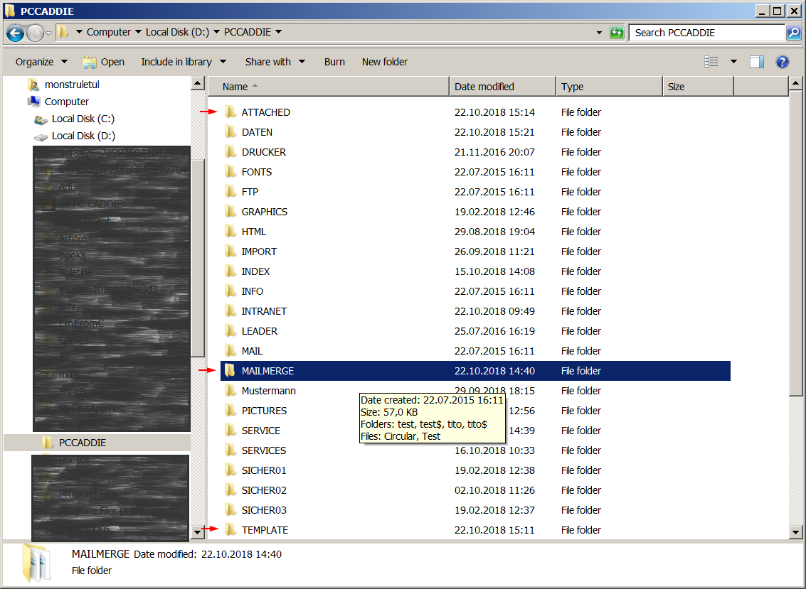Click the Back navigation arrow button

[x=16, y=33]
